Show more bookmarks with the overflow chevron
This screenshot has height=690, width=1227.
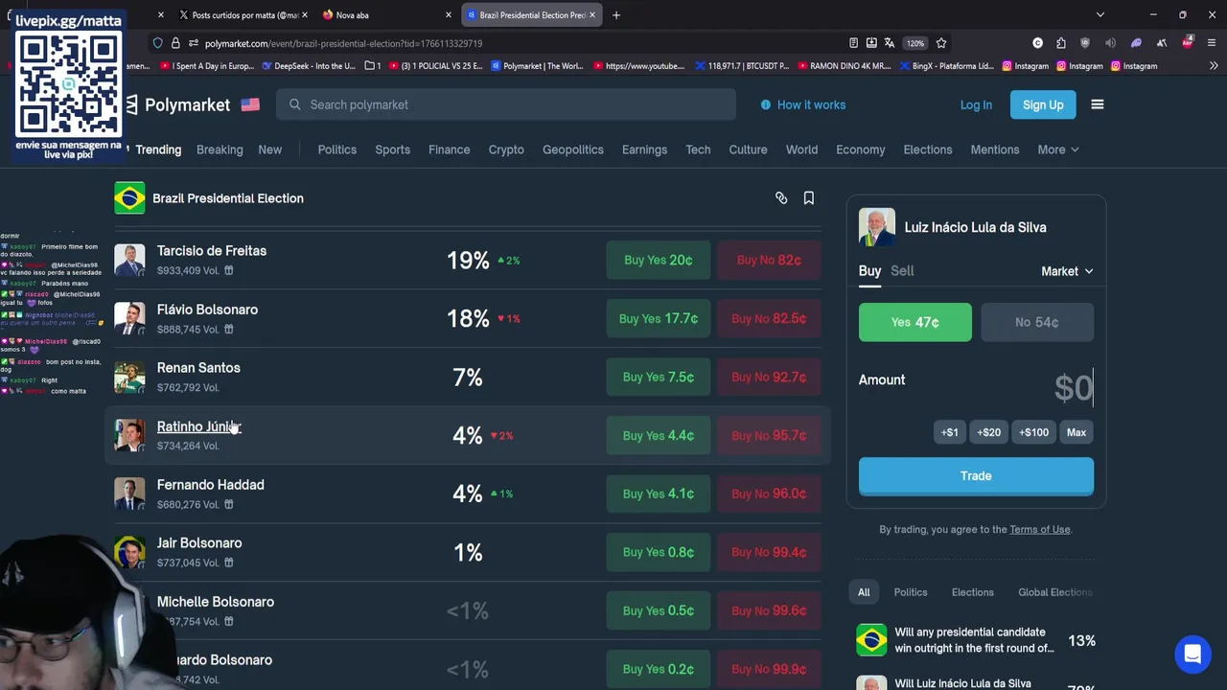tap(1214, 66)
